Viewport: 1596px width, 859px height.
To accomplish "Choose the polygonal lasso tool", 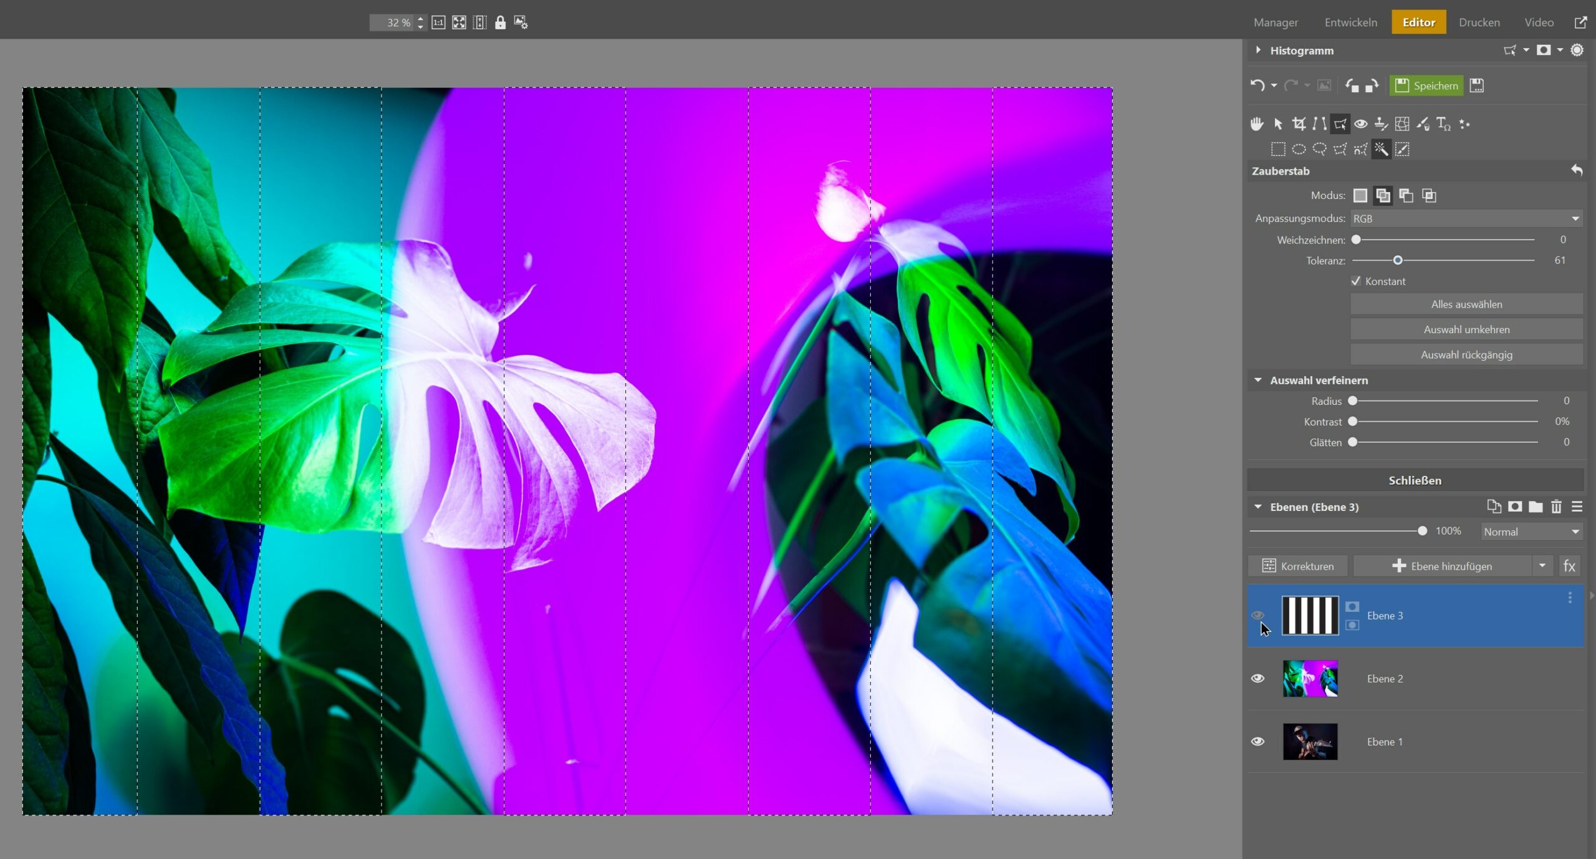I will (1340, 149).
